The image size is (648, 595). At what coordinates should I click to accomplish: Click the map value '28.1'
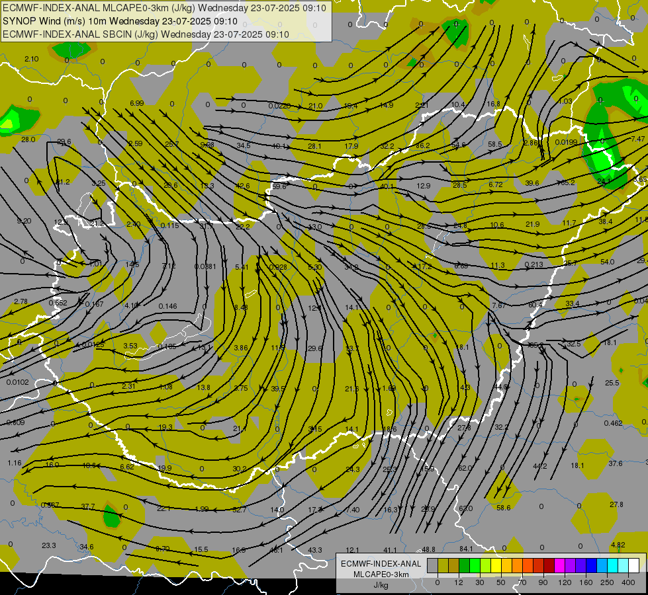click(x=314, y=146)
